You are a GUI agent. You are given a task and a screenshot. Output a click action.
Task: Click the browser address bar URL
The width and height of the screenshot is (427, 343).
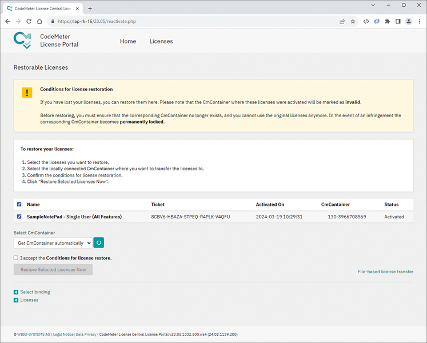click(97, 21)
